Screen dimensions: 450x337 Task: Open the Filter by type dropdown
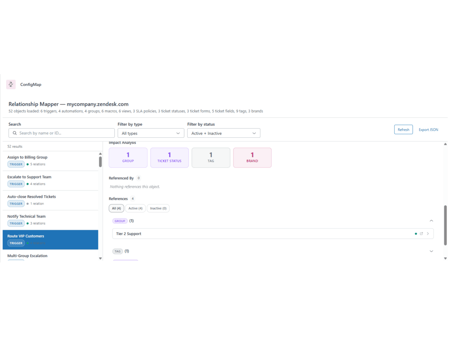pos(151,133)
